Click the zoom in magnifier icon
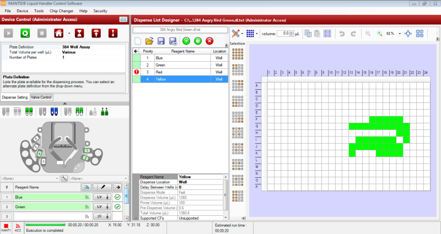 tap(380, 34)
